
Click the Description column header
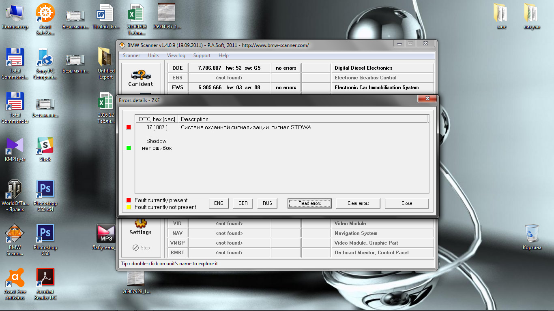pyautogui.click(x=303, y=119)
